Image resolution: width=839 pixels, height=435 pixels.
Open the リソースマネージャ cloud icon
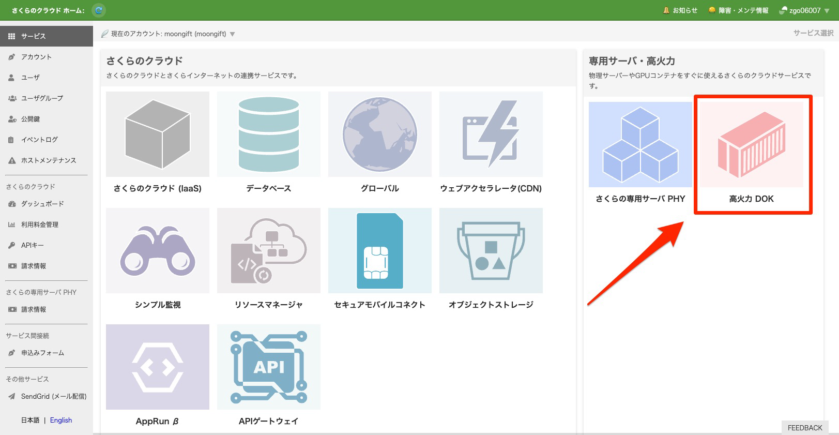click(x=269, y=251)
